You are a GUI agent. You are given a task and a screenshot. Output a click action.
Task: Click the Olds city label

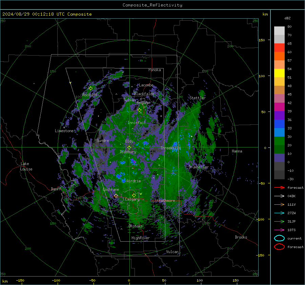129,141
